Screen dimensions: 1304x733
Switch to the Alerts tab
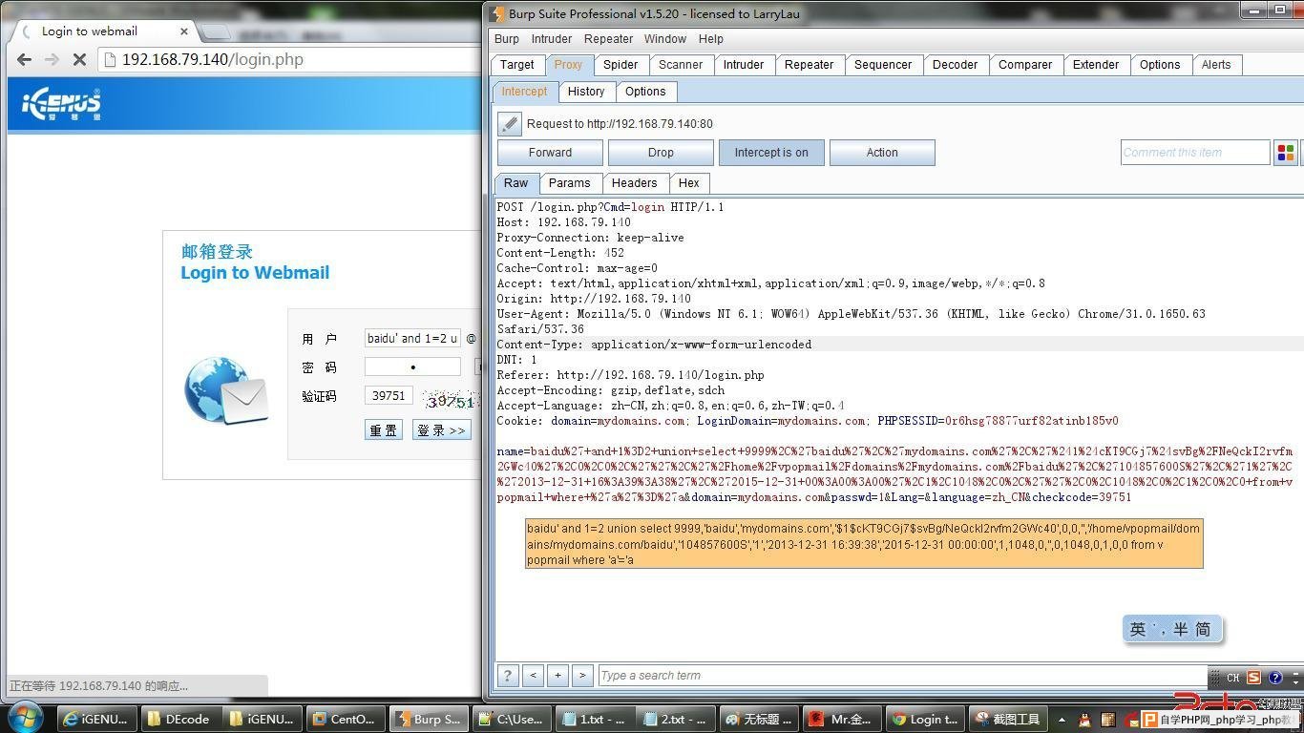(x=1216, y=65)
